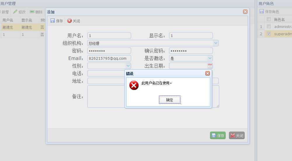Close the 添加 dialog window
This screenshot has height=161, width=292.
click(x=245, y=12)
